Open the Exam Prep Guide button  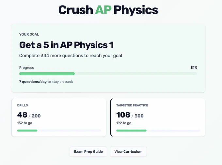(88, 152)
